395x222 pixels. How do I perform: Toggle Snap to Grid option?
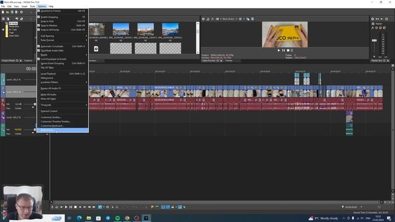point(62,22)
